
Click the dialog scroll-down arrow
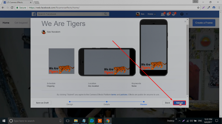[x=188, y=96]
